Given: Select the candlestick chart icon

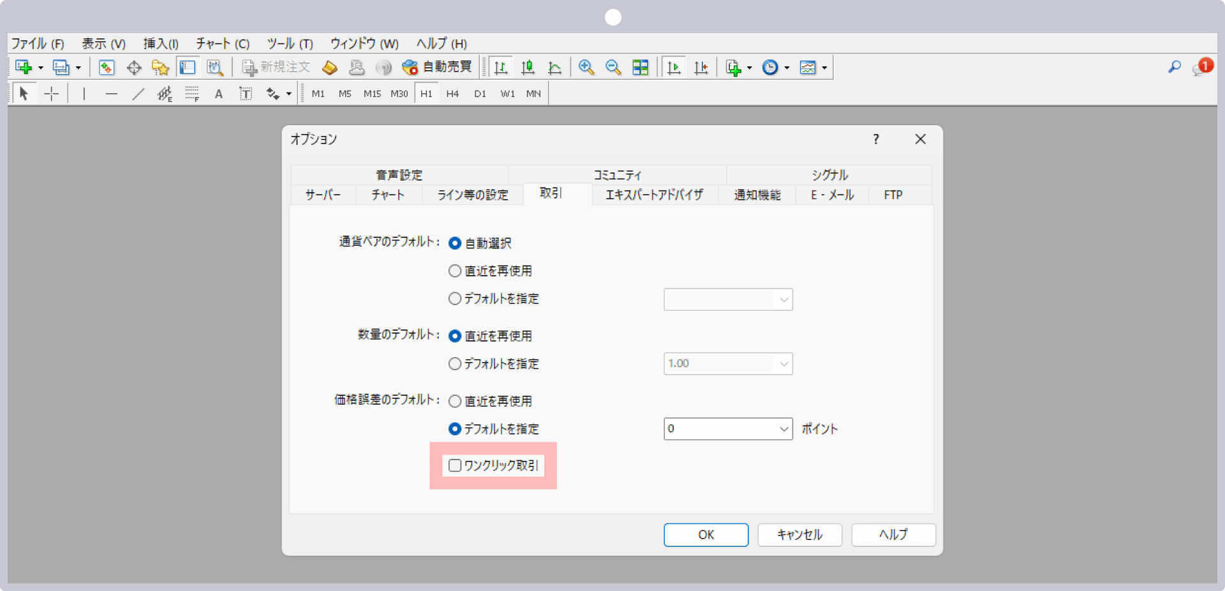Looking at the screenshot, I should point(528,67).
